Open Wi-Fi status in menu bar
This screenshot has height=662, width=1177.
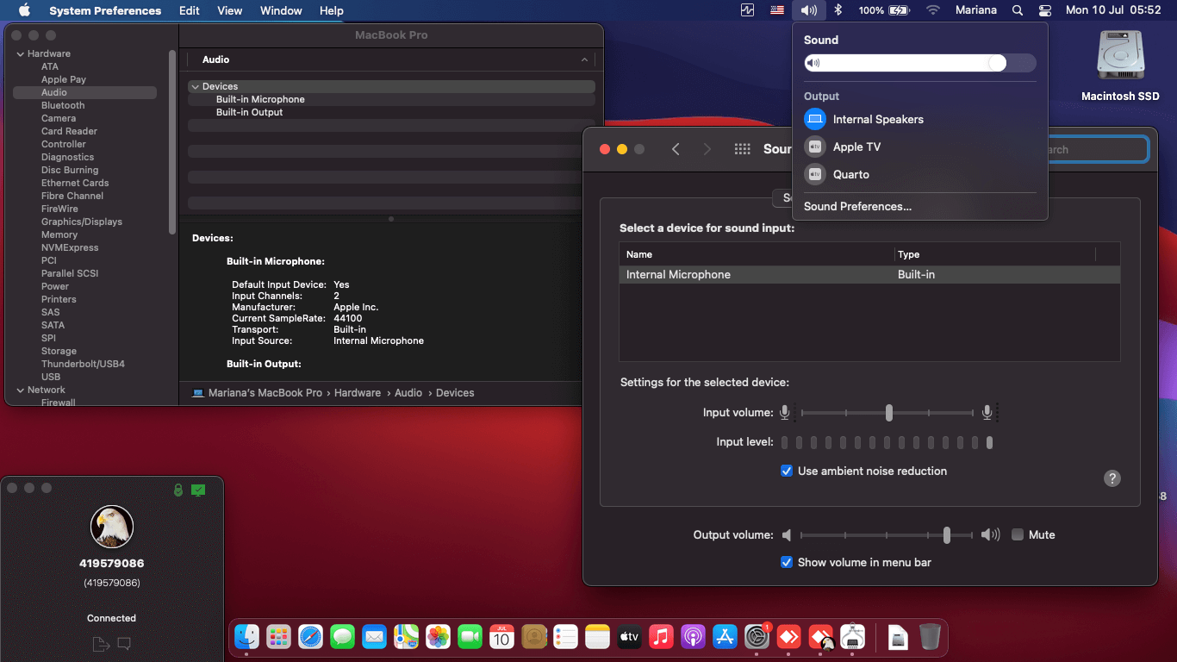coord(933,10)
